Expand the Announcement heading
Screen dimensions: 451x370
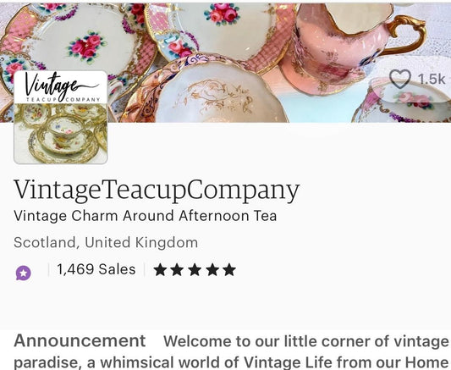coord(80,341)
